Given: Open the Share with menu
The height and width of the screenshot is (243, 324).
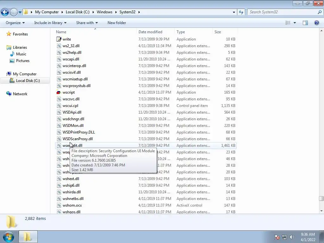Looking at the screenshot, I should click(x=87, y=23).
